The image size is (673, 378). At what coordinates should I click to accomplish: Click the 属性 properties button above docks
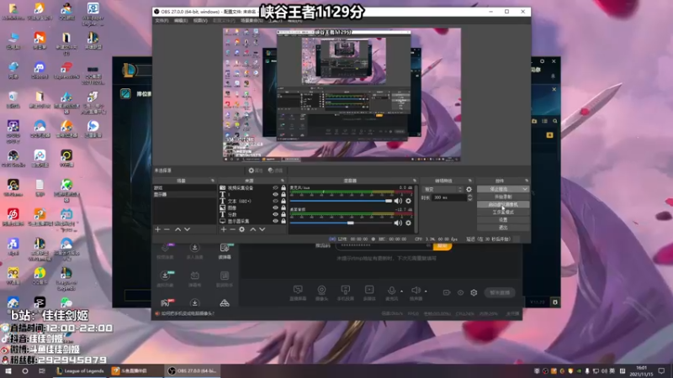click(256, 171)
